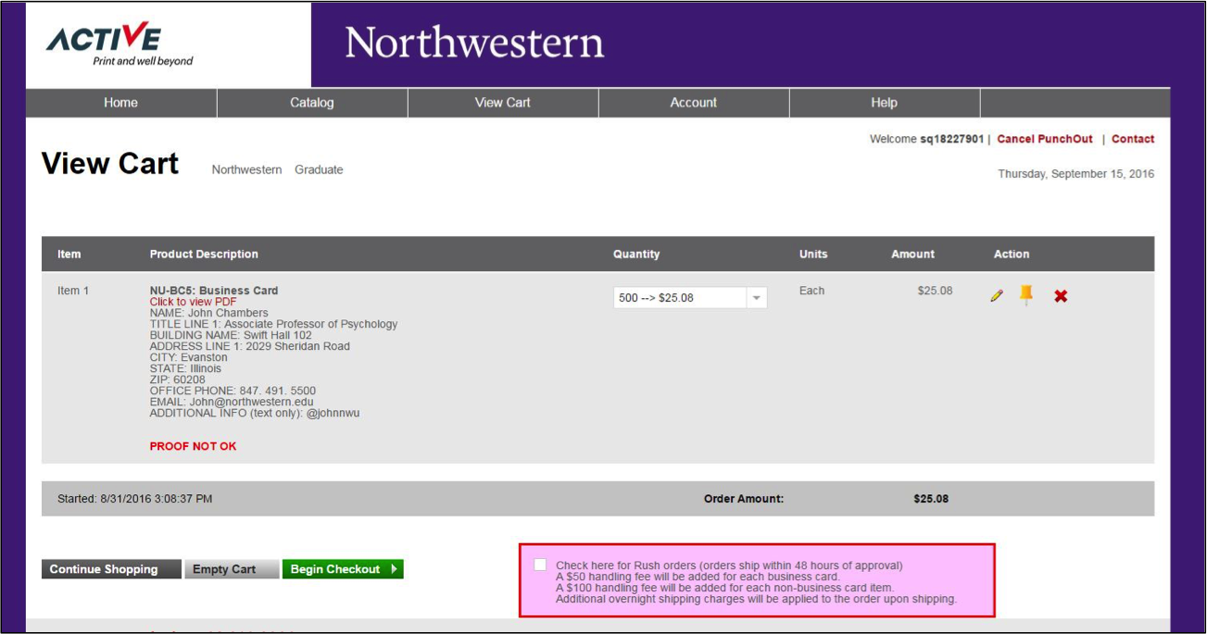Click the ACTIVE Print and well beyond logo
This screenshot has height=634, width=1207.
point(119,45)
